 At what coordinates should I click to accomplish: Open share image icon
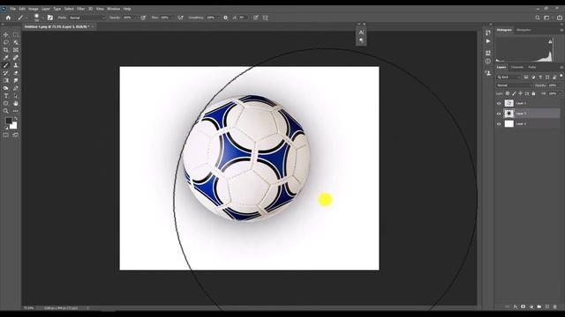tap(559, 18)
